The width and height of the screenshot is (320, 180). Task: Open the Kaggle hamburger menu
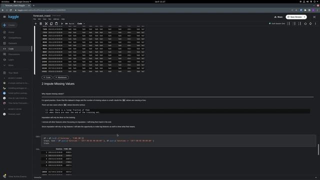pos(4,16)
